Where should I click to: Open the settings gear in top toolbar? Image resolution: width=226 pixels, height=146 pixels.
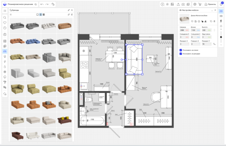pos(195,4)
